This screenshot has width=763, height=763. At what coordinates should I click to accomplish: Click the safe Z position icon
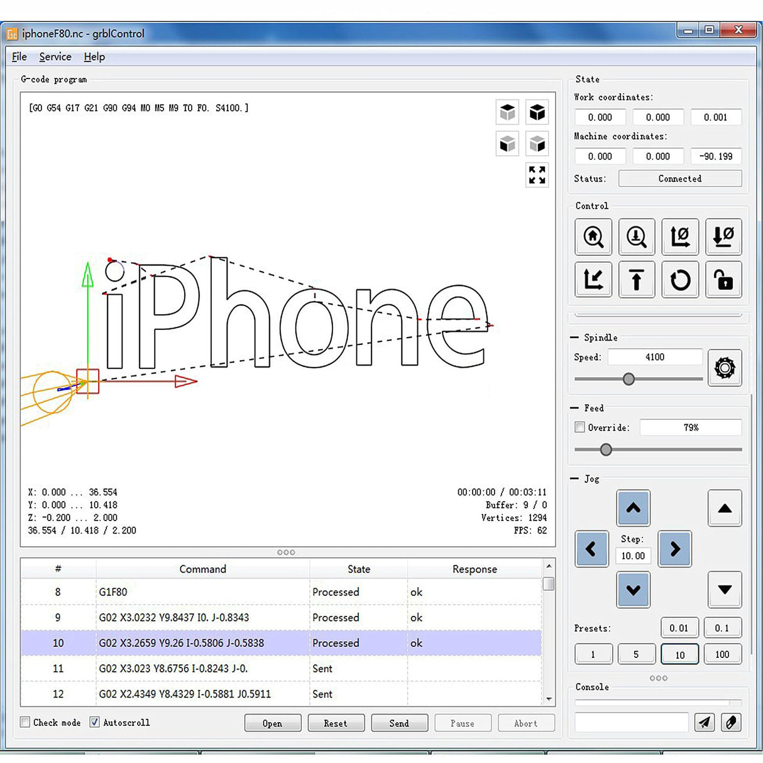pyautogui.click(x=636, y=280)
